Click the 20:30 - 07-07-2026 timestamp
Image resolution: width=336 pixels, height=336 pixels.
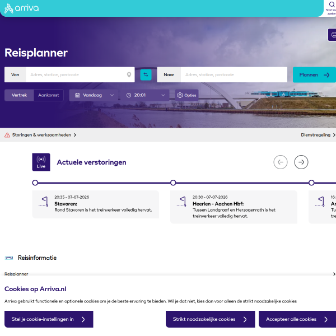click(x=210, y=197)
